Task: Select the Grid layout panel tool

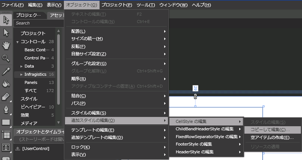Action: pos(6,135)
